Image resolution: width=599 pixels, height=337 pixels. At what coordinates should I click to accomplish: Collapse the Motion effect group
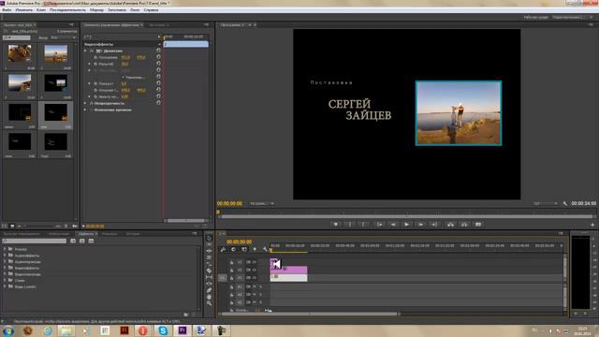coord(85,51)
